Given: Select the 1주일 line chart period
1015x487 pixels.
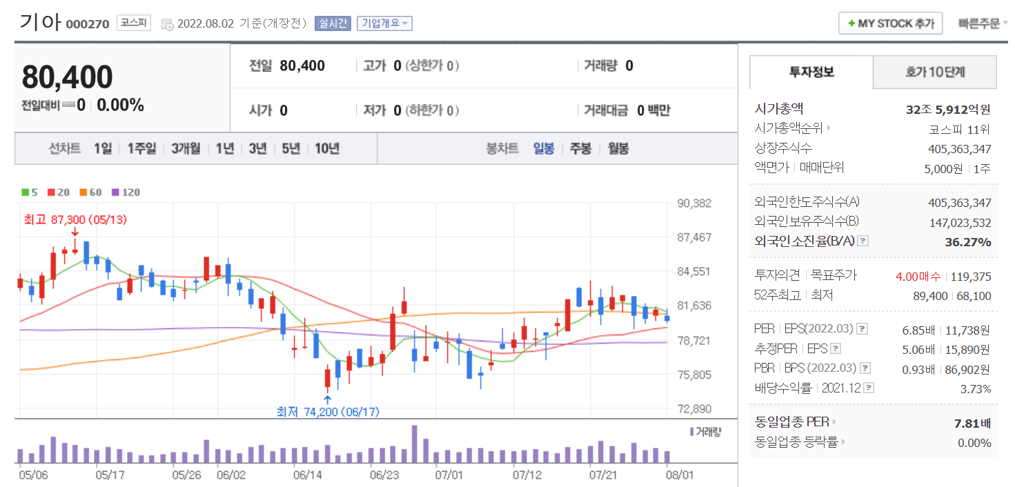Looking at the screenshot, I should 141,148.
